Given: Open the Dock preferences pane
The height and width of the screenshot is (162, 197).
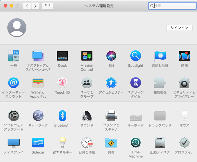Looking at the screenshot, I should [x=63, y=56].
